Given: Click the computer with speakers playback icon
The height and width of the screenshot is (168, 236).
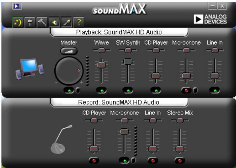Looking at the screenshot, I should 29,69.
